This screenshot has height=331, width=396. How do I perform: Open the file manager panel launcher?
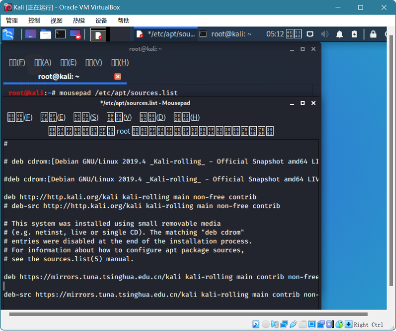[45, 34]
